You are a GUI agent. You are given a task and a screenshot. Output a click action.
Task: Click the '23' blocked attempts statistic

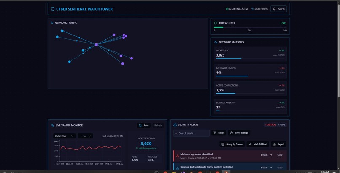pyautogui.click(x=218, y=107)
